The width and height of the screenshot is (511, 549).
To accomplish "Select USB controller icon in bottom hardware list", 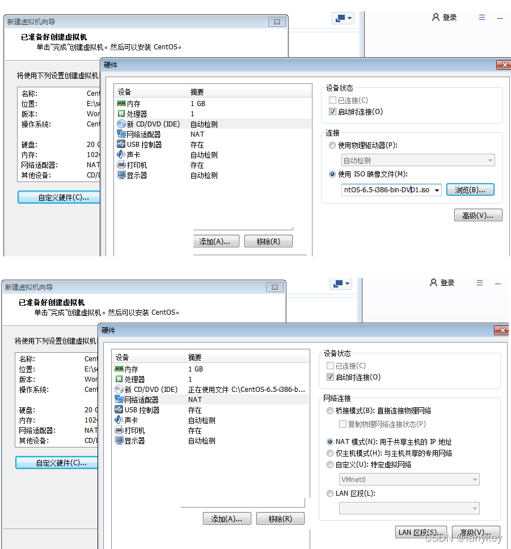I will point(119,409).
